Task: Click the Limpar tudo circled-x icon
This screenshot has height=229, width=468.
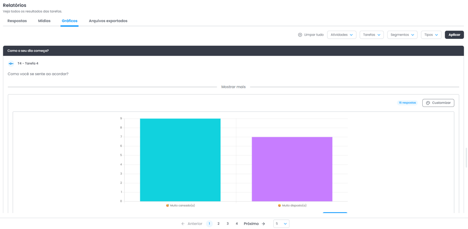Action: coord(300,35)
